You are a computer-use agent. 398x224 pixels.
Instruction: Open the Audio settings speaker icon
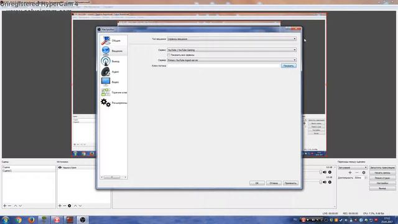[106, 72]
